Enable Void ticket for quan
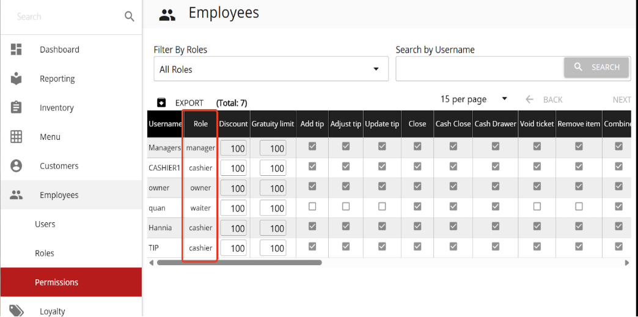 point(537,206)
